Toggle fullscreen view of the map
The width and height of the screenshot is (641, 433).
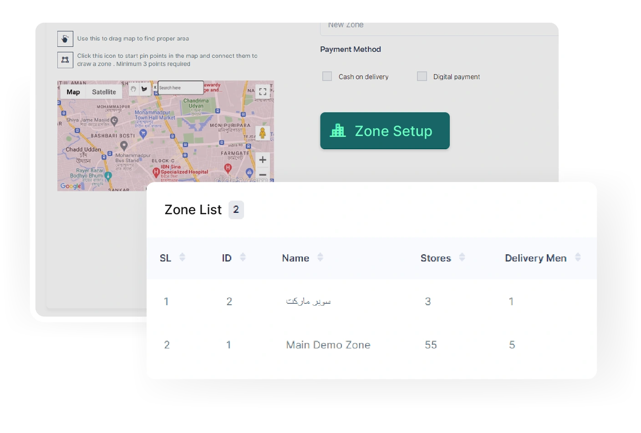tap(263, 91)
